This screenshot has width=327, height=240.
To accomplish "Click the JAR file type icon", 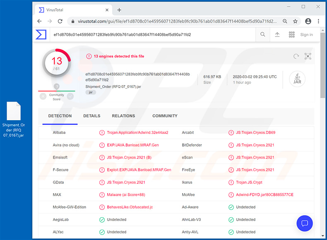I will pos(297,79).
